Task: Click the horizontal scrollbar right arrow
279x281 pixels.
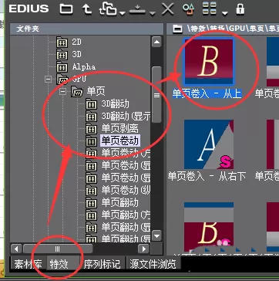Action: click(x=143, y=249)
